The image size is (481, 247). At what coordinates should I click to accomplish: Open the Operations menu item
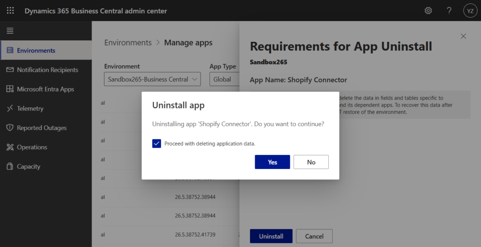click(x=32, y=147)
